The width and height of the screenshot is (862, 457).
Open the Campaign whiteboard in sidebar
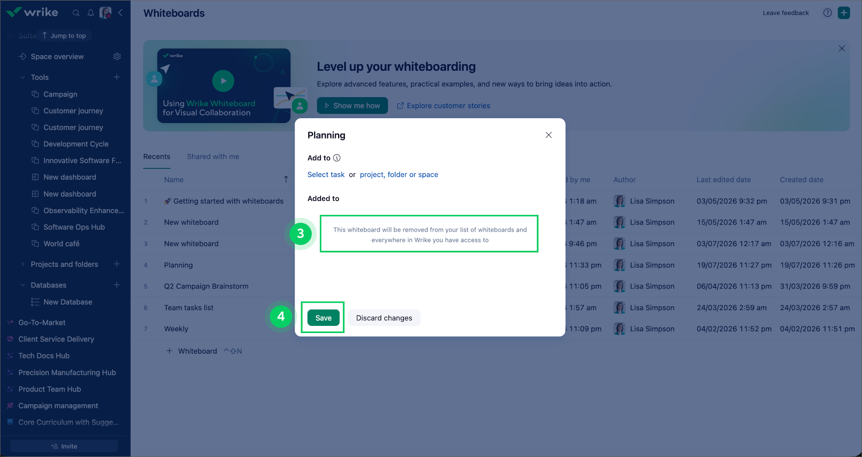[x=60, y=94]
